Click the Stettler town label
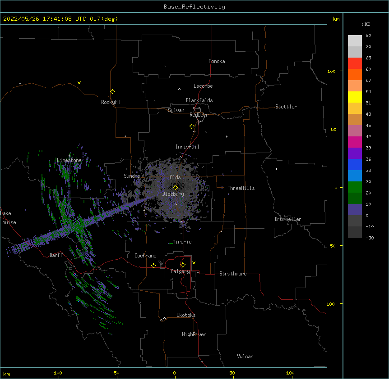 click(286, 107)
